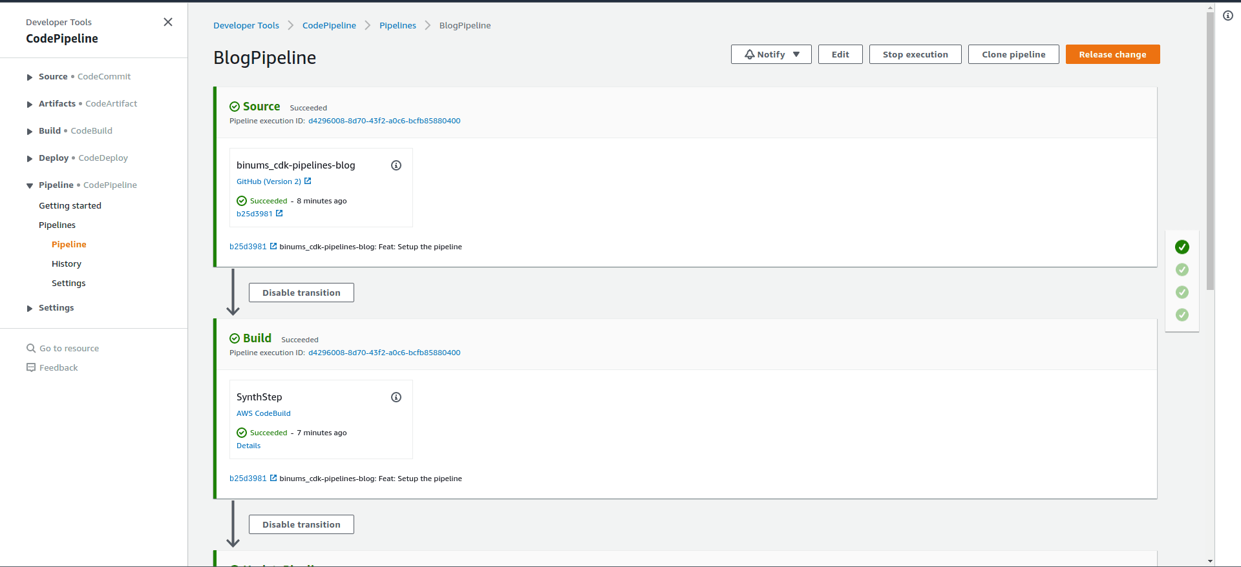Close the Developer Tools side navigation
The width and height of the screenshot is (1241, 567).
[x=168, y=22]
